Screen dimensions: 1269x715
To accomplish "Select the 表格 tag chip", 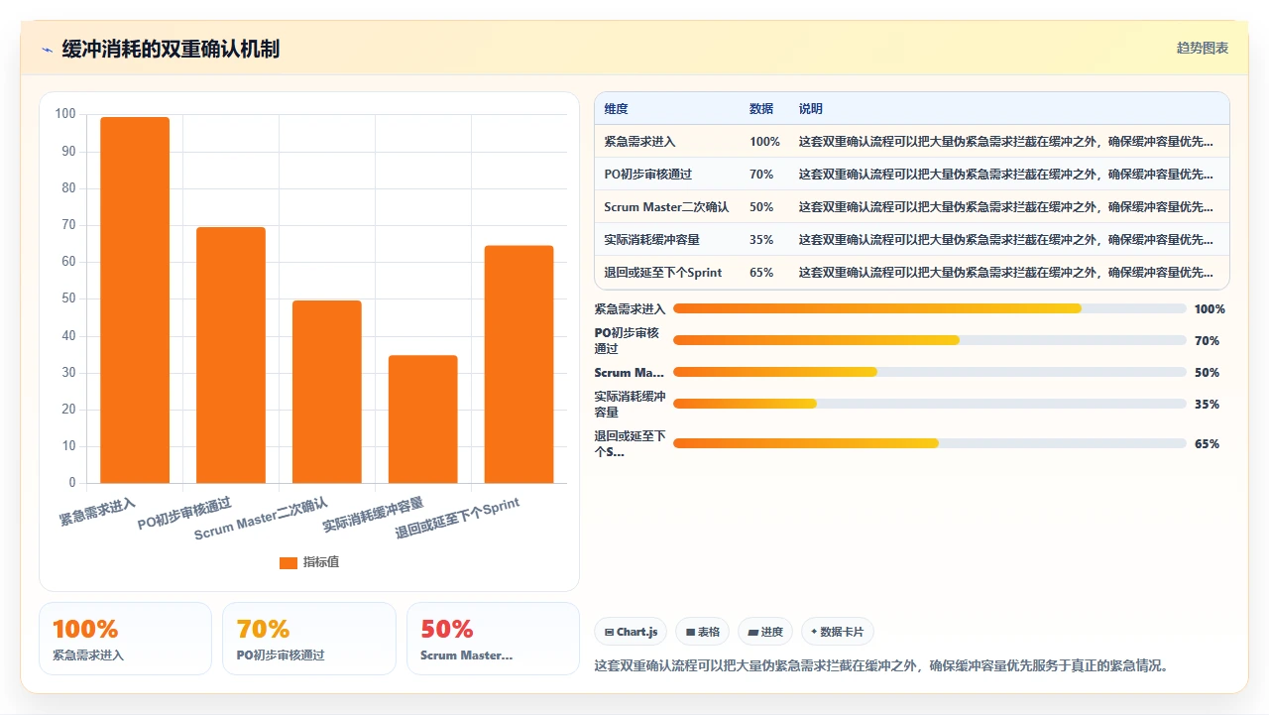I will tap(703, 632).
